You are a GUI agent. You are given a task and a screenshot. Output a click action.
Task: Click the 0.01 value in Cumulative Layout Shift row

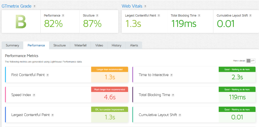237,117
